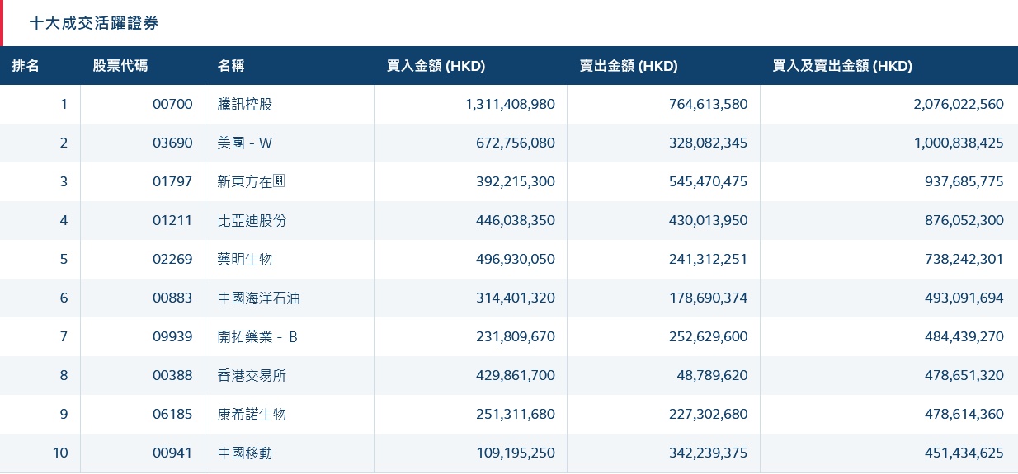Screen dimensions: 1018x474
Task: Click stock name 比亞迪股份
Action: tap(252, 220)
